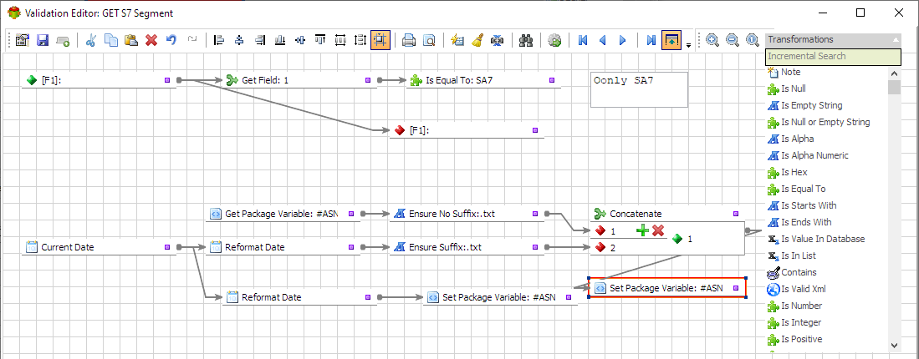Click the broom clean-up icon
Viewport: 919px width, 359px height.
point(477,40)
